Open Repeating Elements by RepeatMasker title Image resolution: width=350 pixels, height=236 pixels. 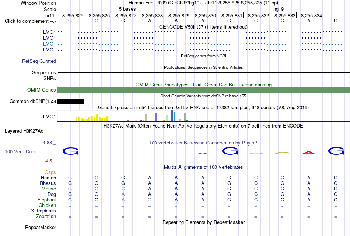coord(204,222)
